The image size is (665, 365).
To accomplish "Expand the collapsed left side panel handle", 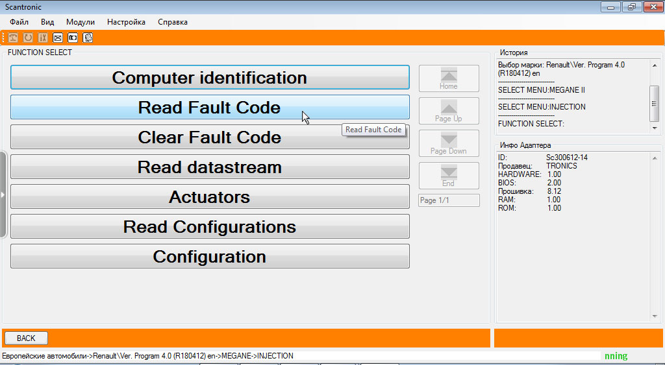I will [x=3, y=194].
